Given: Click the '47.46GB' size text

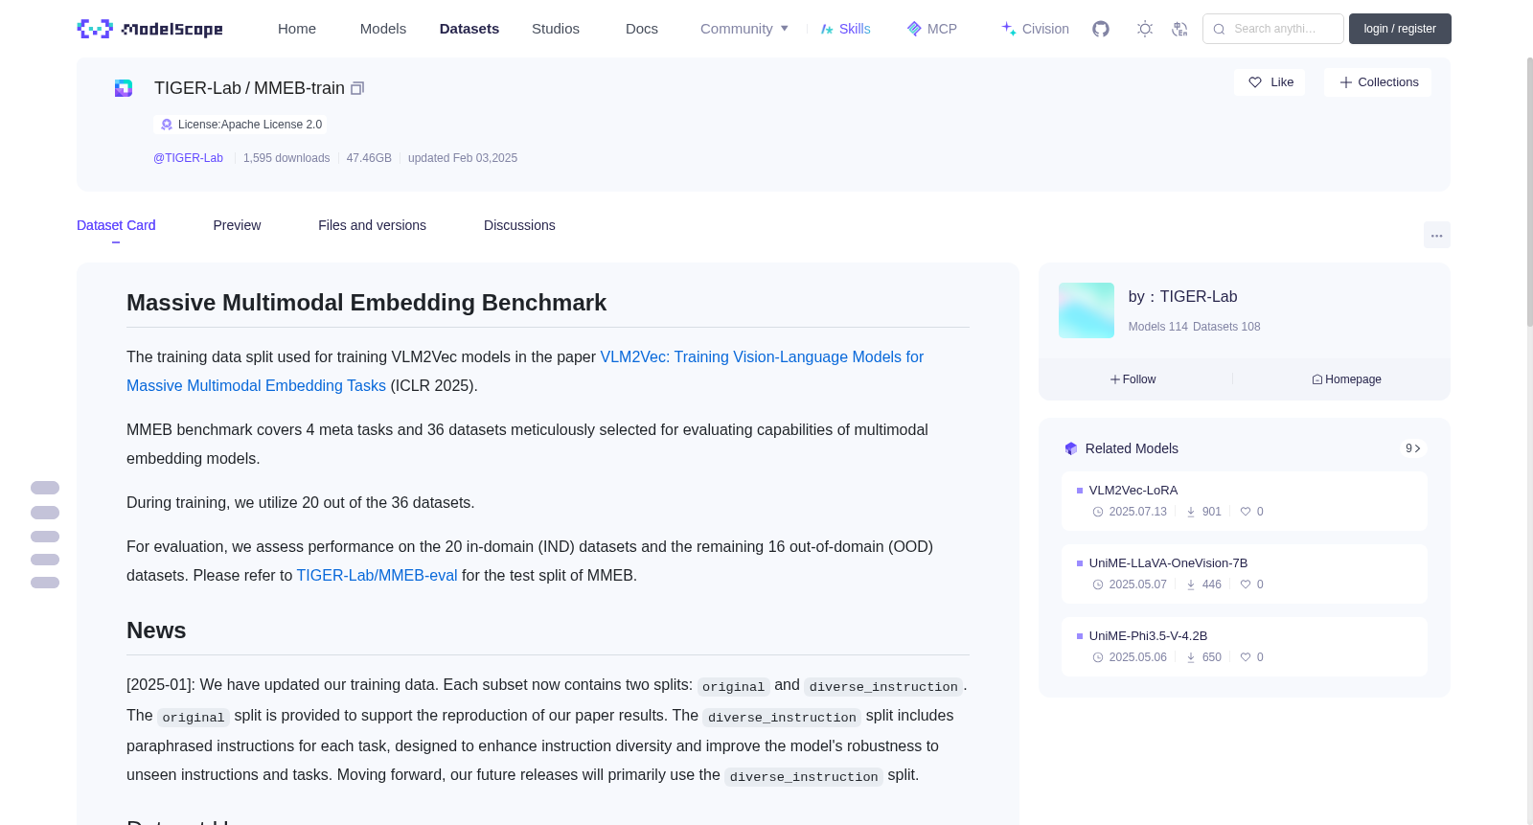Looking at the screenshot, I should click(369, 158).
